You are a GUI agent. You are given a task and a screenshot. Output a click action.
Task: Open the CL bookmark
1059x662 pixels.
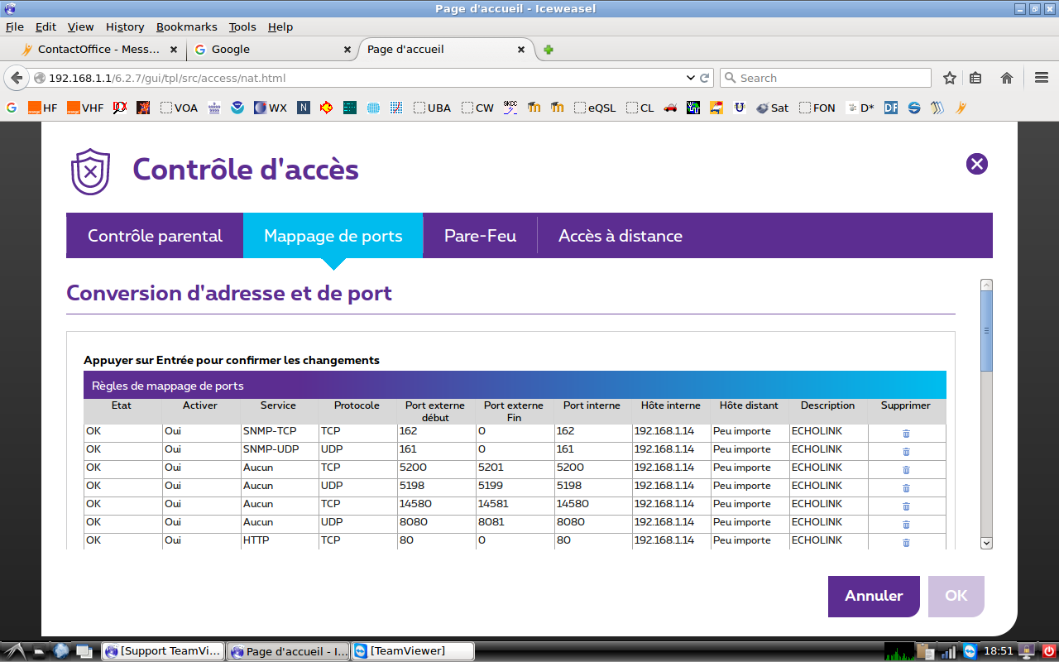(x=640, y=108)
